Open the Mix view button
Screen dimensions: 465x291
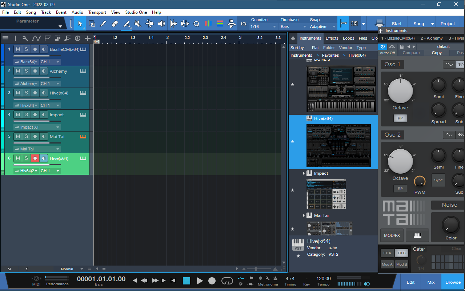pos(431,282)
